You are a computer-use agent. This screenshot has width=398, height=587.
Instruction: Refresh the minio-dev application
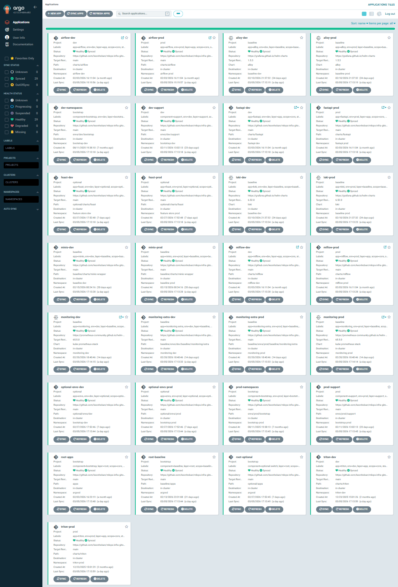(x=80, y=300)
